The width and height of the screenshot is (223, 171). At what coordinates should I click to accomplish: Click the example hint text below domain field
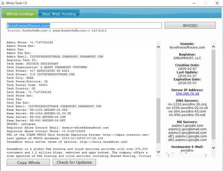(57, 30)
